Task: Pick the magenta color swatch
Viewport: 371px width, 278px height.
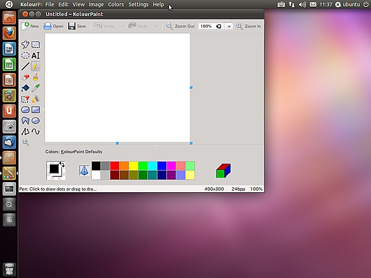Action: (x=171, y=166)
